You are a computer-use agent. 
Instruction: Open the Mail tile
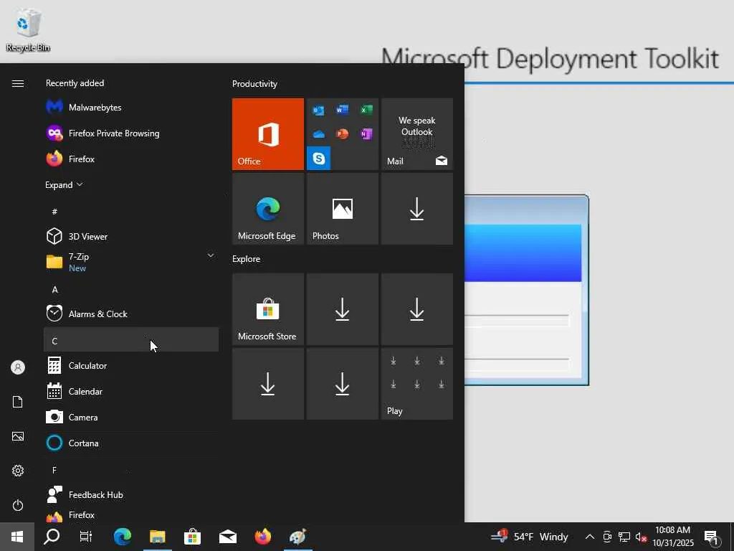[417, 134]
